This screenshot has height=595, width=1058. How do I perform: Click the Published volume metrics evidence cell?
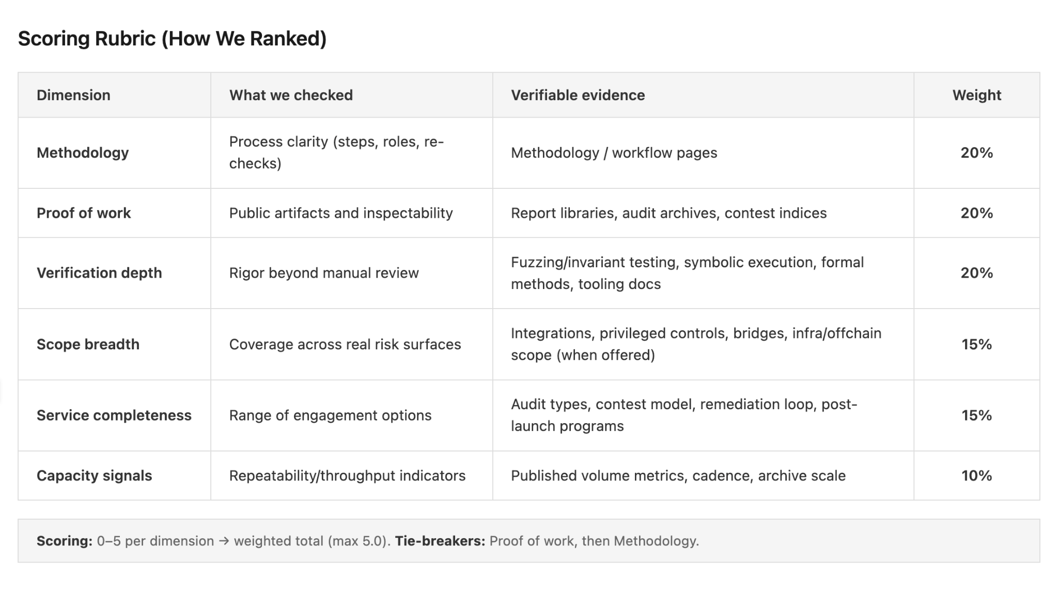[x=678, y=476]
